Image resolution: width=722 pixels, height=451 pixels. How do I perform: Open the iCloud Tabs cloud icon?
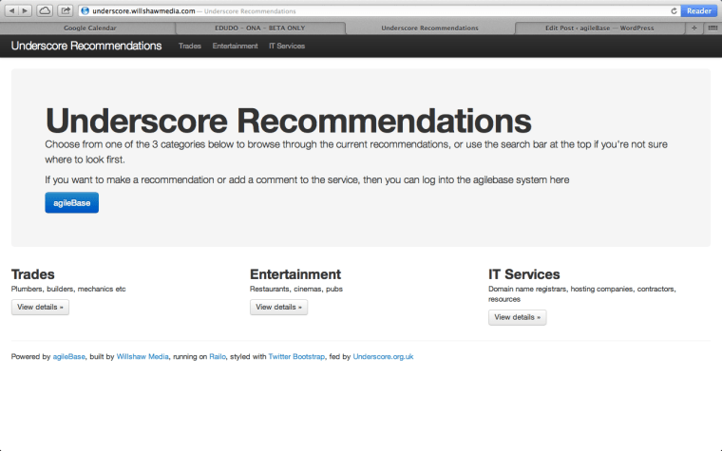pyautogui.click(x=45, y=10)
